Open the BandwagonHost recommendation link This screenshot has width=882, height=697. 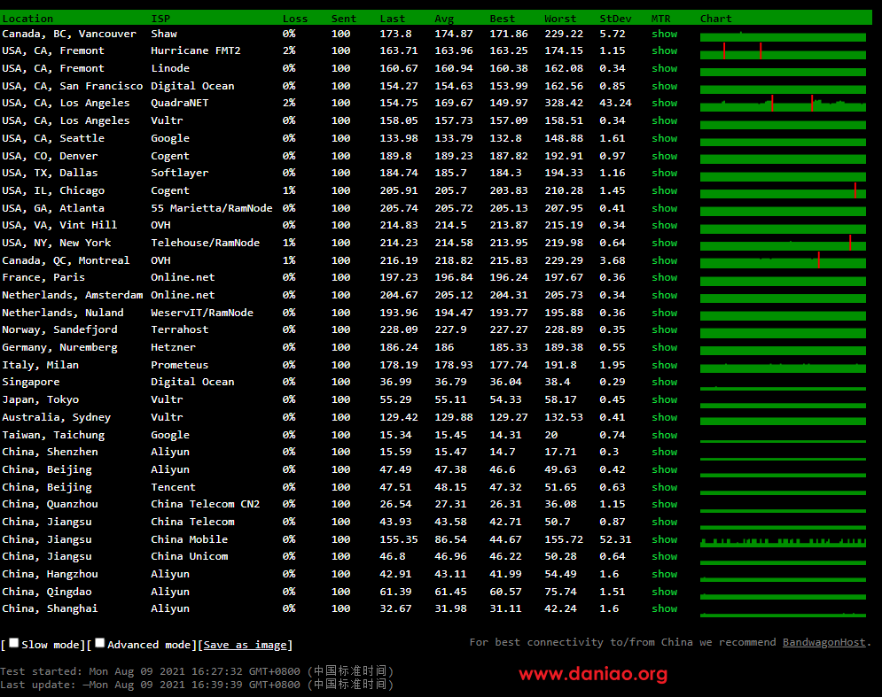[x=823, y=642]
